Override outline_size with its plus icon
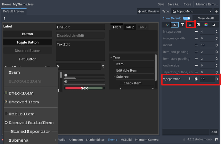221x144 pixels. coord(196,65)
